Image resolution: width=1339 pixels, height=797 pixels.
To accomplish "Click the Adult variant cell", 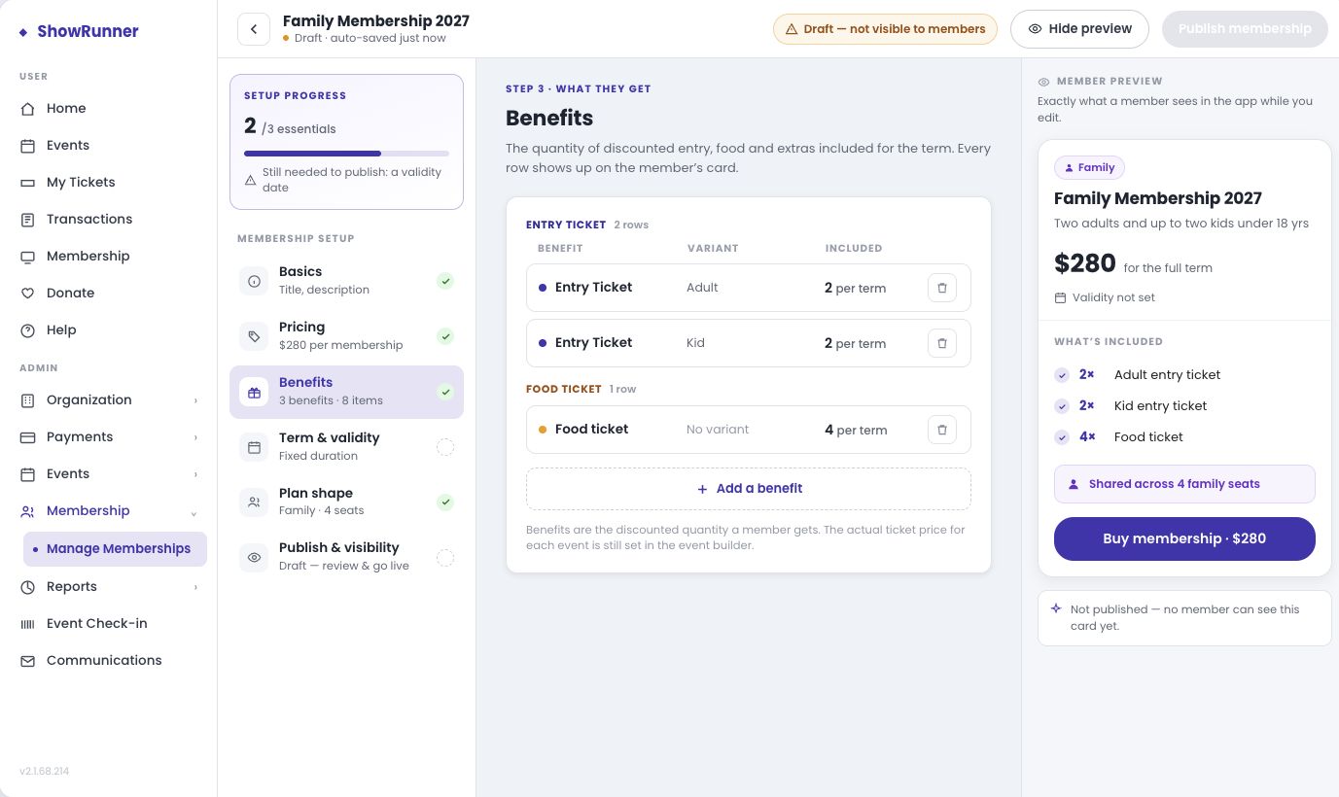I will (702, 288).
